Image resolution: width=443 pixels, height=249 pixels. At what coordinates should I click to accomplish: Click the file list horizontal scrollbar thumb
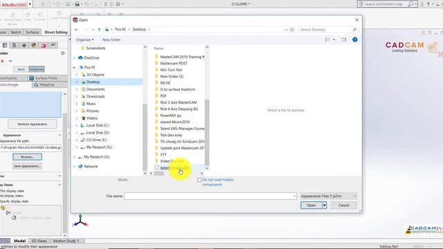[x=159, y=174]
